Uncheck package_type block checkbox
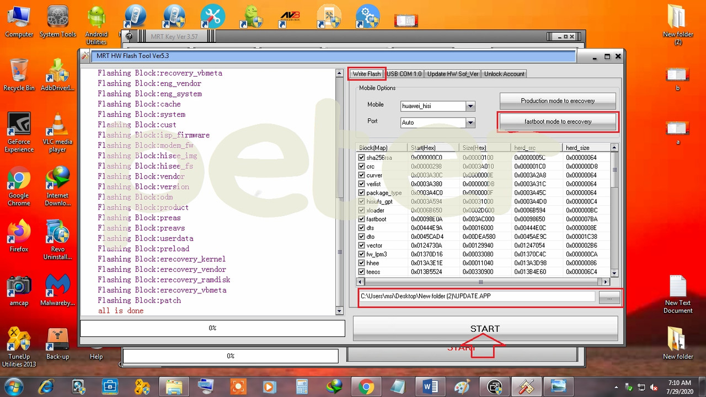The image size is (706, 397). point(362,192)
